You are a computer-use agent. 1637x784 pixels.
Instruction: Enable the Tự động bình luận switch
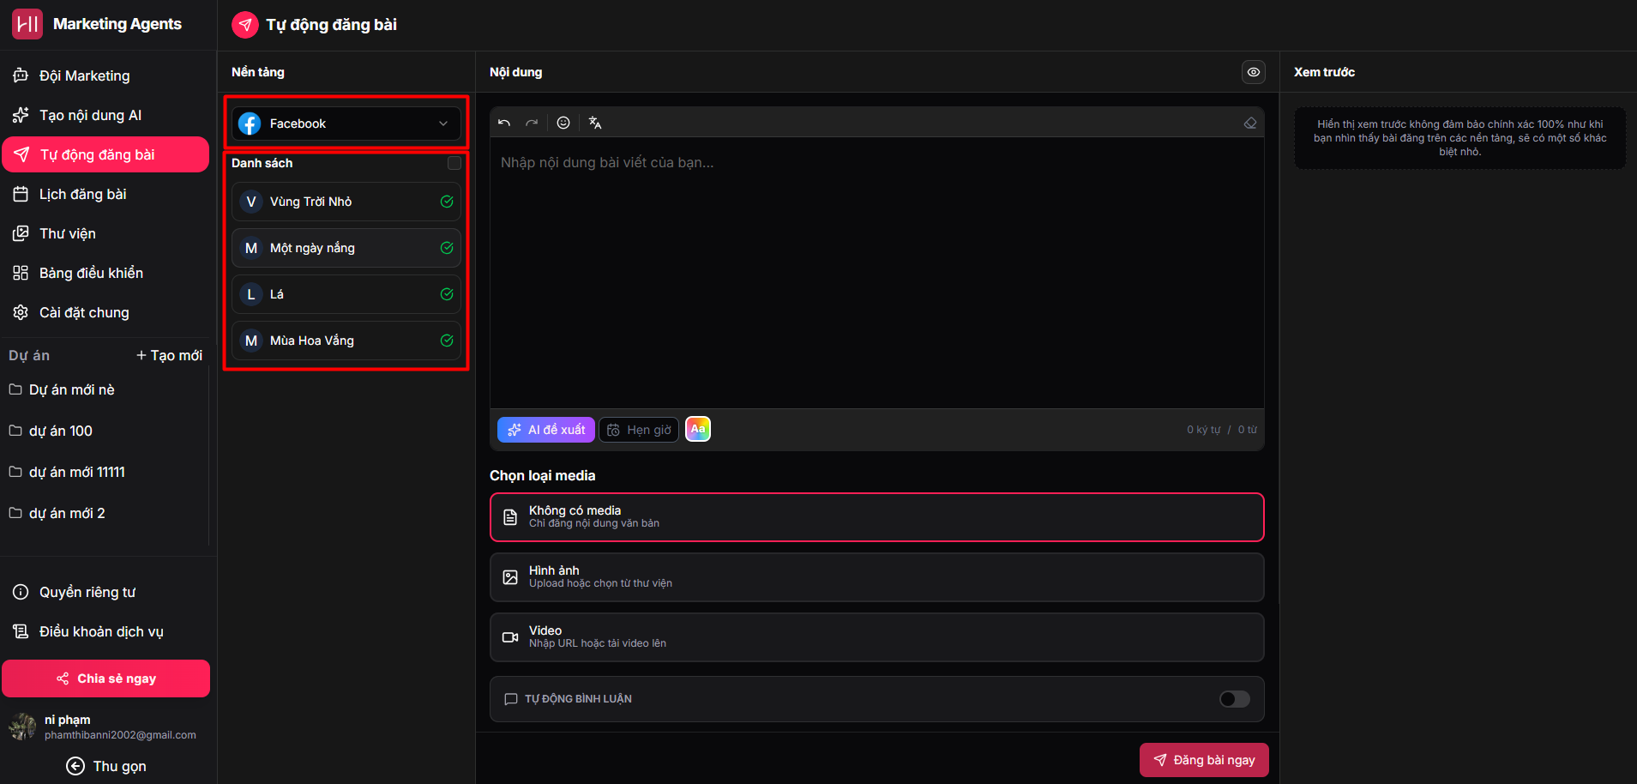click(x=1234, y=699)
